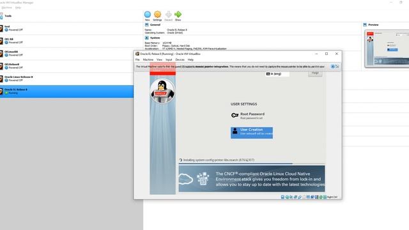Open Settings gear in Manager toolbar
The width and height of the screenshot is (409, 230).
click(157, 14)
